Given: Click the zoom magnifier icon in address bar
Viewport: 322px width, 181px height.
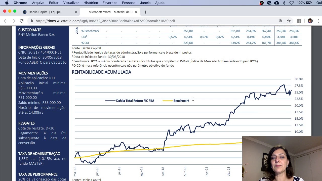Looking at the screenshot, I should coord(280,21).
